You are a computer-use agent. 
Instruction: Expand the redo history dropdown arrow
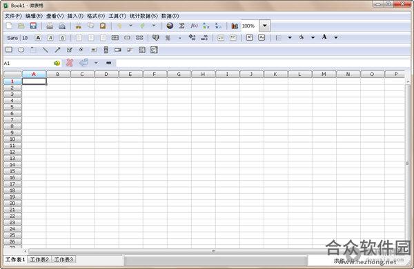pyautogui.click(x=154, y=26)
